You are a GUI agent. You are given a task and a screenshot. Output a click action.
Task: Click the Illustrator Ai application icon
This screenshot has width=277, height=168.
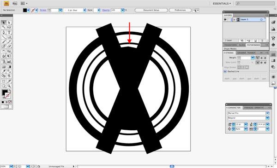[6, 3]
